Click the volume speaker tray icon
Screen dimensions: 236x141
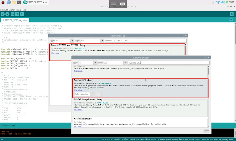coord(223,2)
